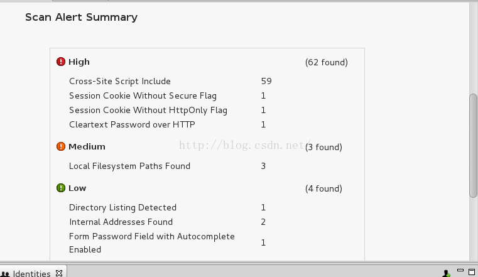The width and height of the screenshot is (478, 277).
Task: Maximize the Identities panel with the maximize icon
Action: [472, 272]
